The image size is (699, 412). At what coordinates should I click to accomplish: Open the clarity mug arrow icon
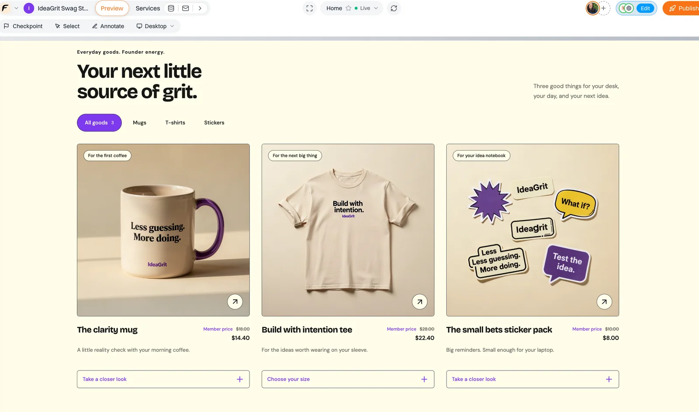[235, 302]
